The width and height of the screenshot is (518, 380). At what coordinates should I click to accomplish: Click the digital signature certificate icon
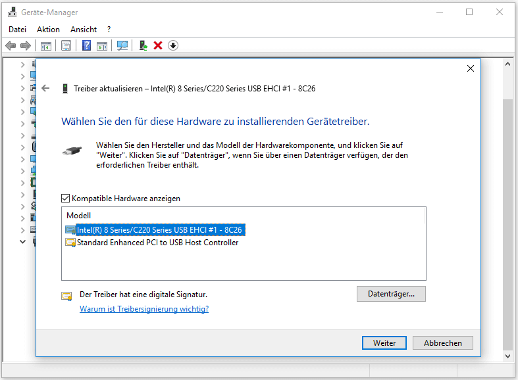pyautogui.click(x=66, y=296)
